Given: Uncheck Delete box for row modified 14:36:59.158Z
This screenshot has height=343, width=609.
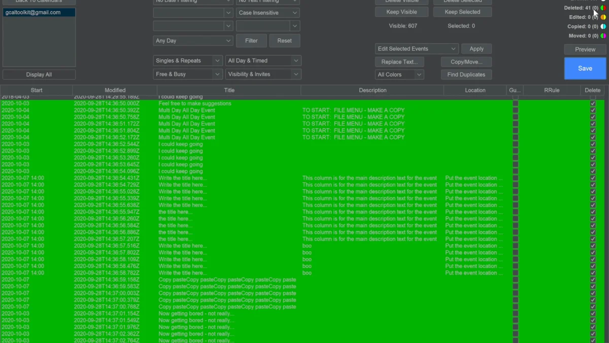Looking at the screenshot, I should point(593,280).
